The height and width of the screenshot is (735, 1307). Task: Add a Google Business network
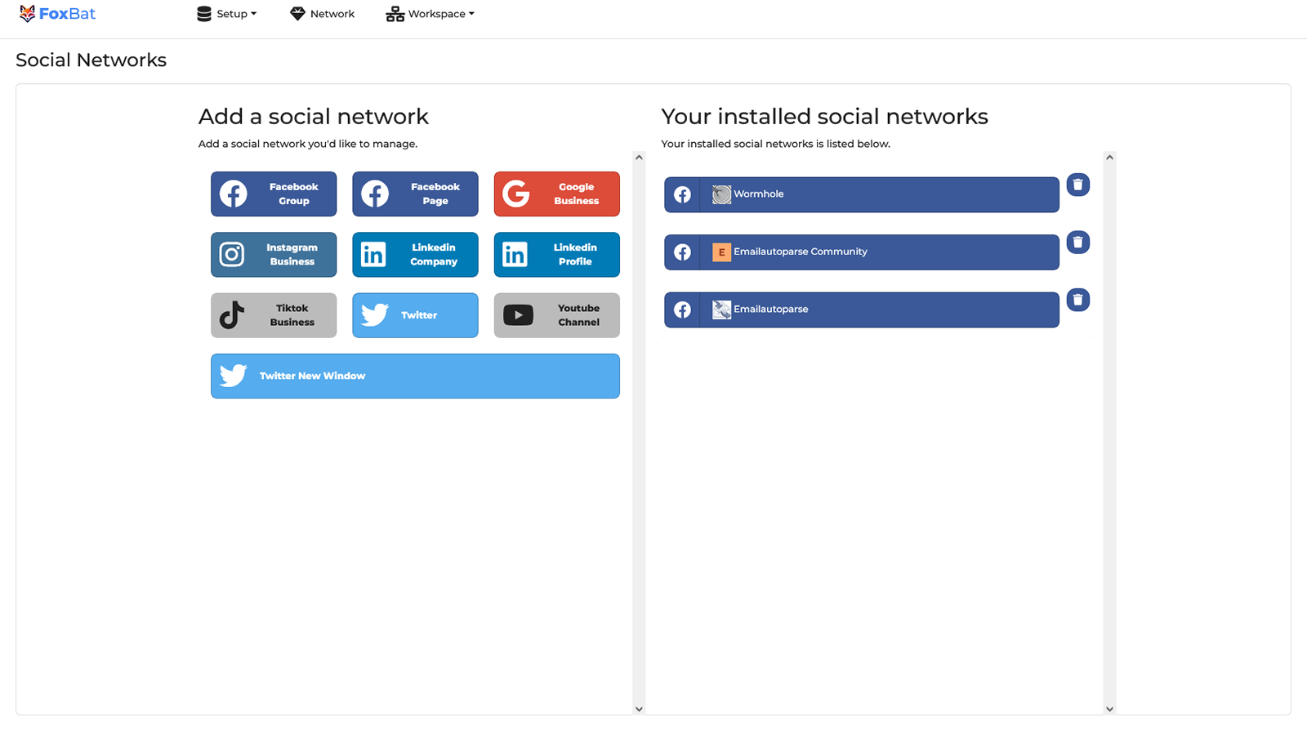[x=557, y=194]
